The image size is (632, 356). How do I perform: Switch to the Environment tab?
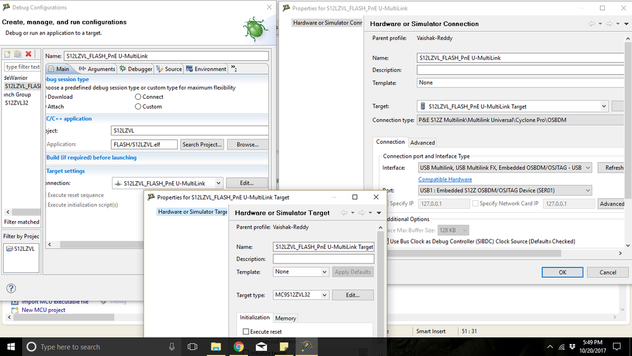click(x=206, y=69)
